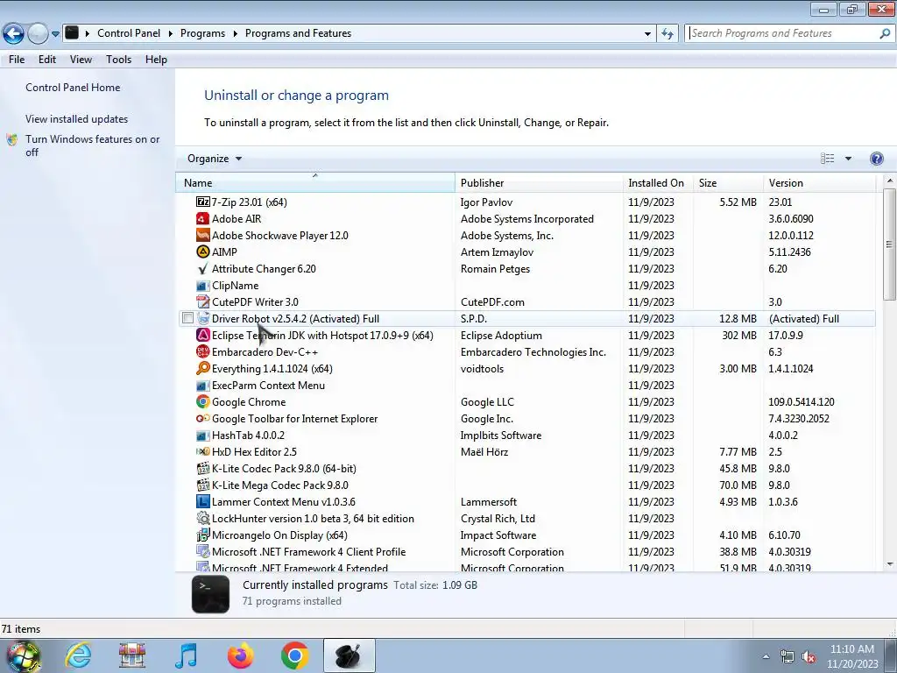
Task: Click the CutePDF Writer icon
Action: pos(202,301)
